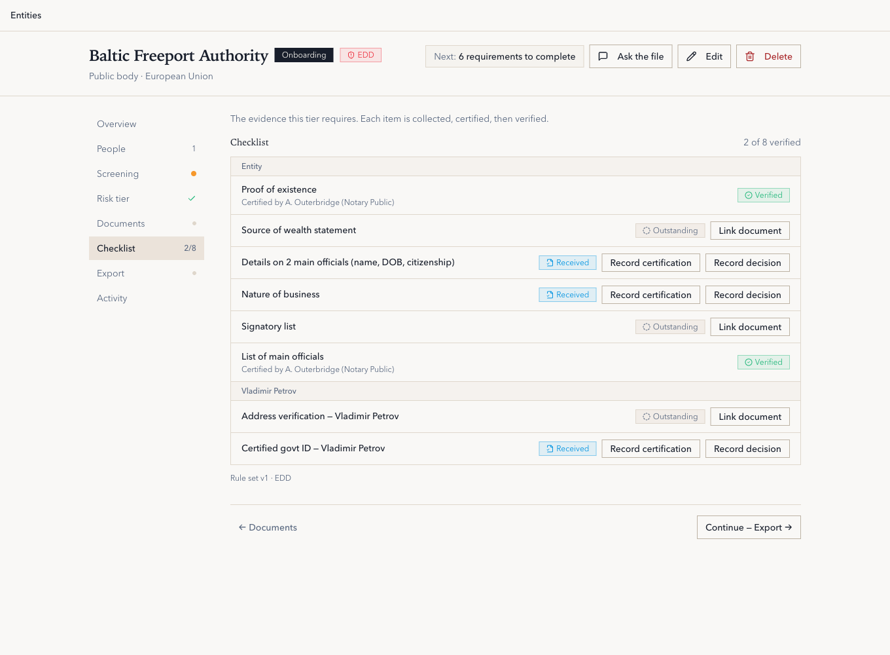890x655 pixels.
Task: Click the speech bubble icon in Ask the file
Action: coord(603,56)
